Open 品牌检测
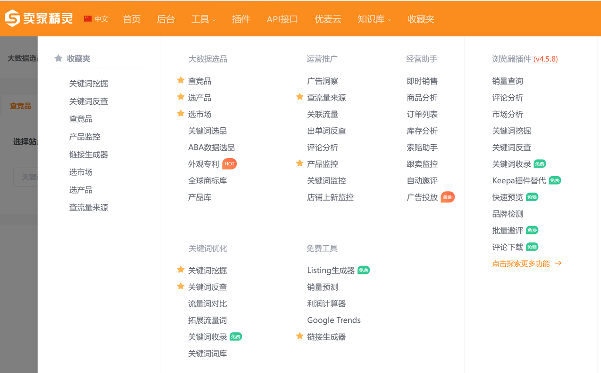The image size is (601, 373). (508, 214)
